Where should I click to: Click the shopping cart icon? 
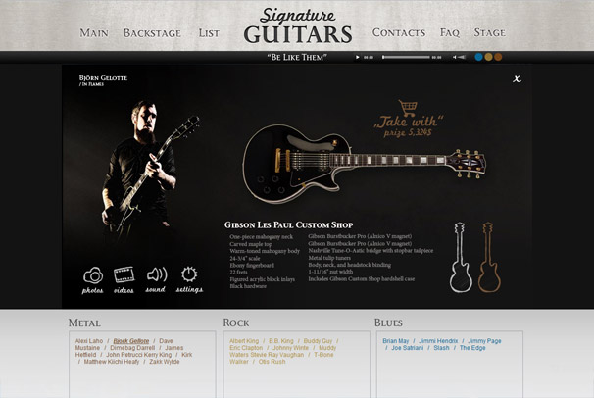408,108
